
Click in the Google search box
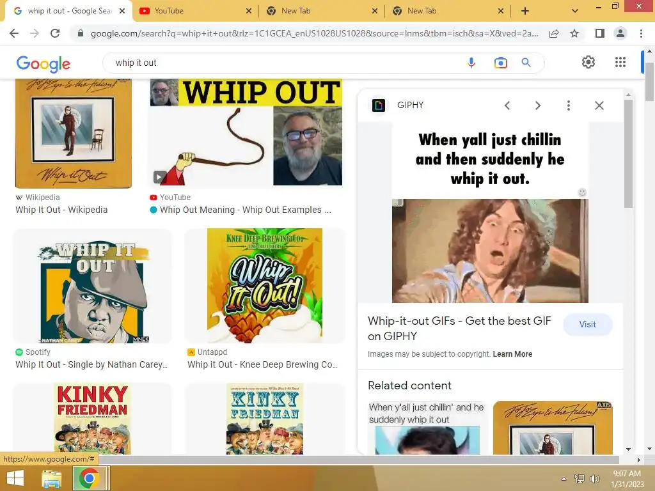pyautogui.click(x=284, y=63)
